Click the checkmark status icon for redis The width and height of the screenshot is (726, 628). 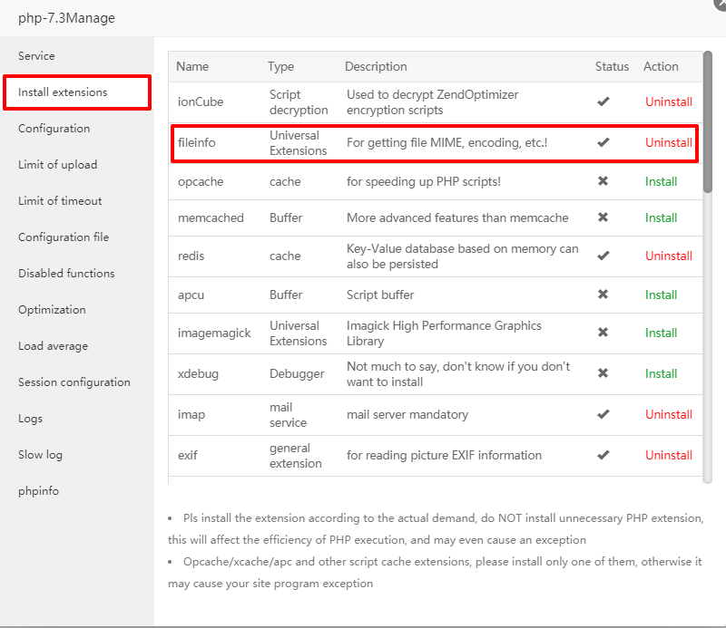603,256
